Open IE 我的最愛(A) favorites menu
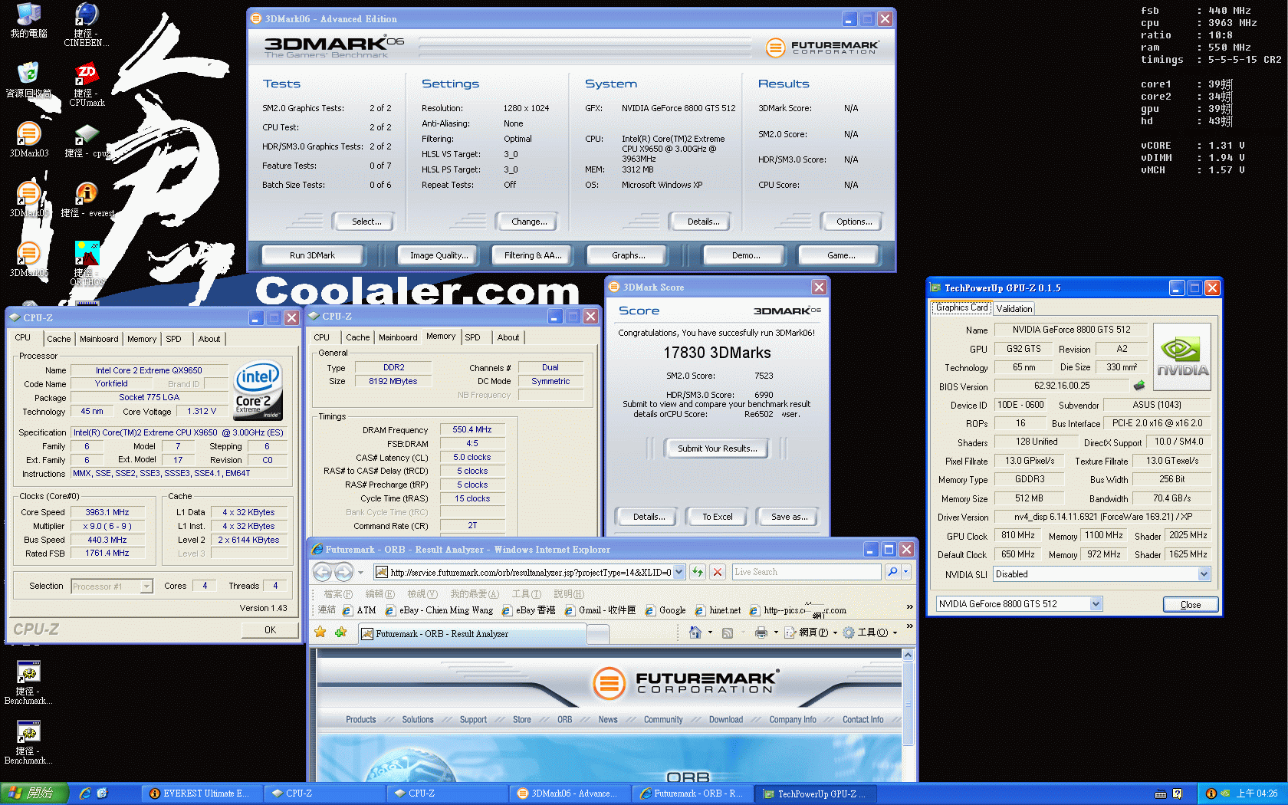The height and width of the screenshot is (805, 1288). coord(475,594)
